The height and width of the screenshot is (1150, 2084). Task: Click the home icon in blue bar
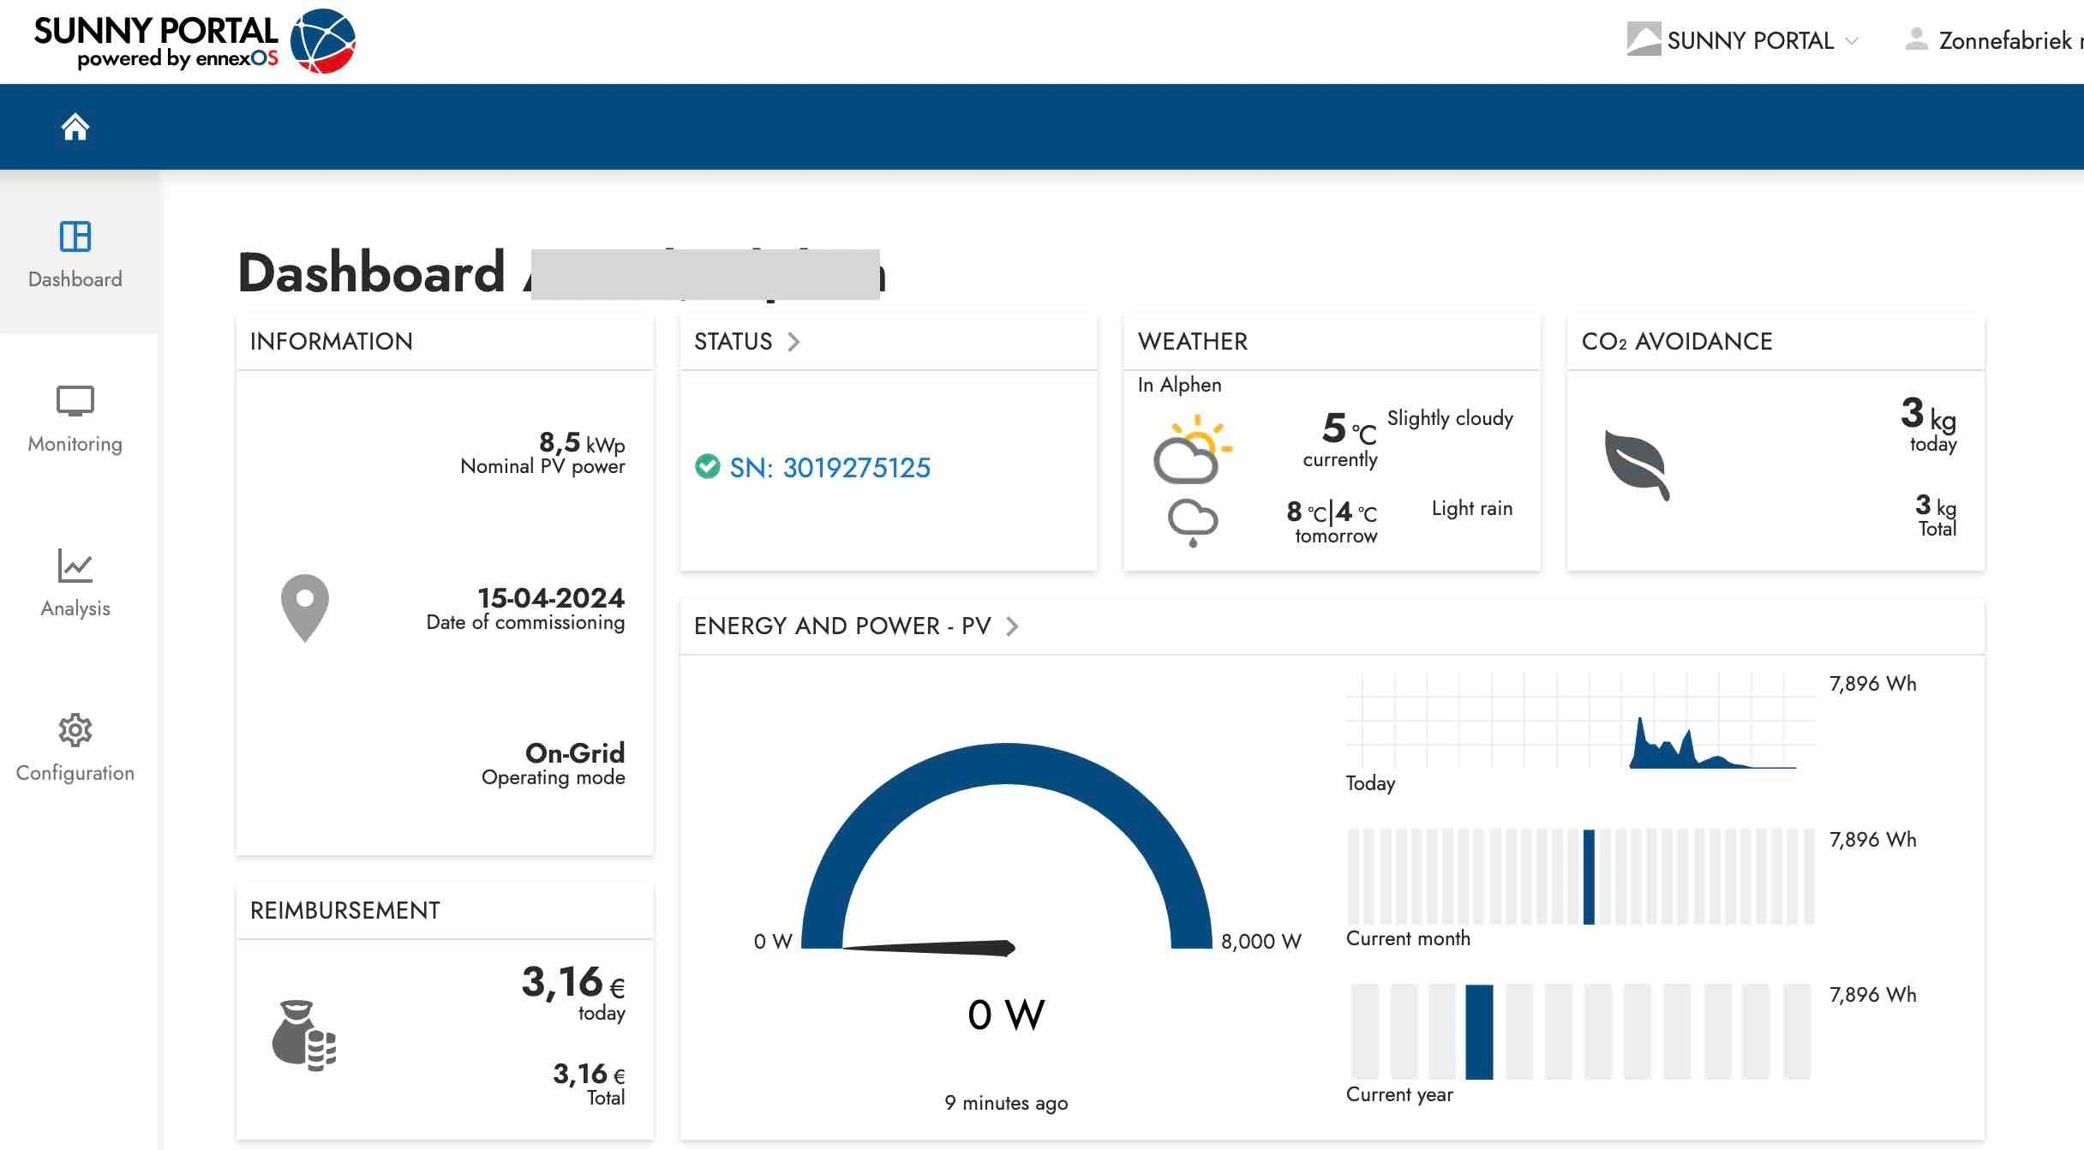[x=75, y=127]
